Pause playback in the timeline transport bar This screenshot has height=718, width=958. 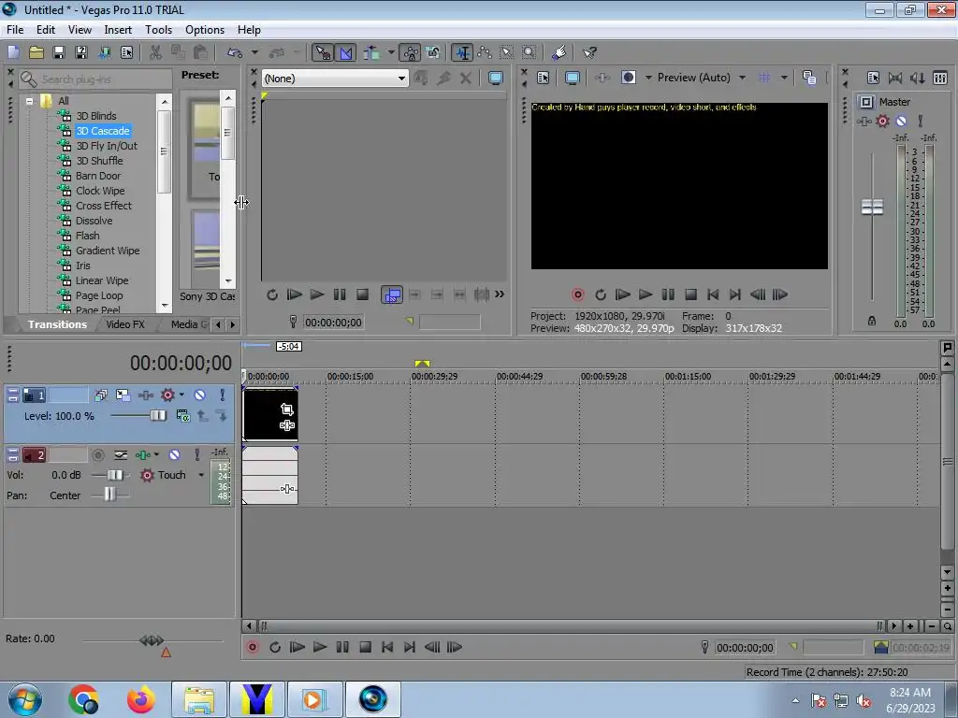(x=342, y=647)
